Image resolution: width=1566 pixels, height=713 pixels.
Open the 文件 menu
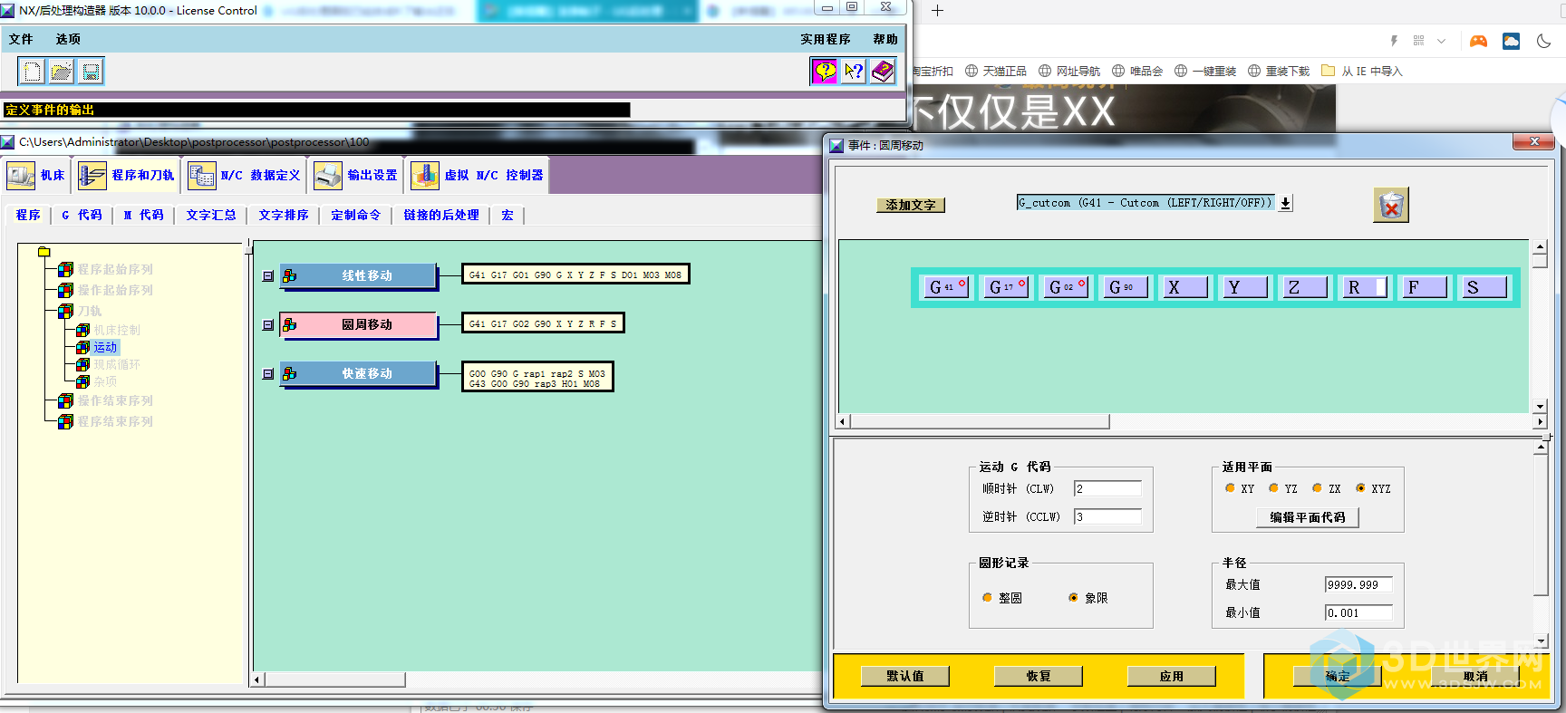21,39
